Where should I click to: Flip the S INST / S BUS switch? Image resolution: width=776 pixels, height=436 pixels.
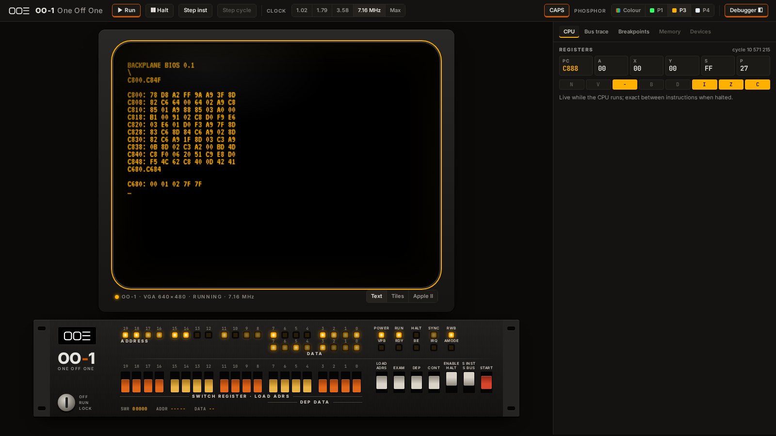click(x=469, y=382)
